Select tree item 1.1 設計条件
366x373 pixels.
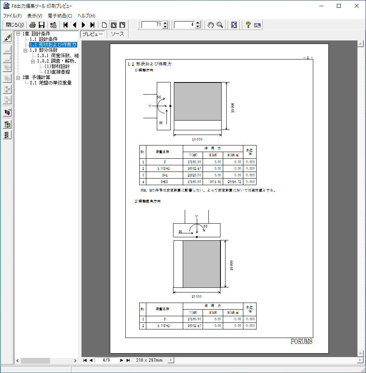pyautogui.click(x=43, y=39)
